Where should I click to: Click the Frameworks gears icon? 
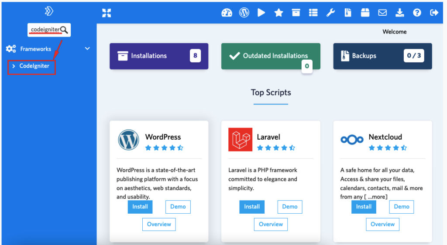(x=11, y=49)
